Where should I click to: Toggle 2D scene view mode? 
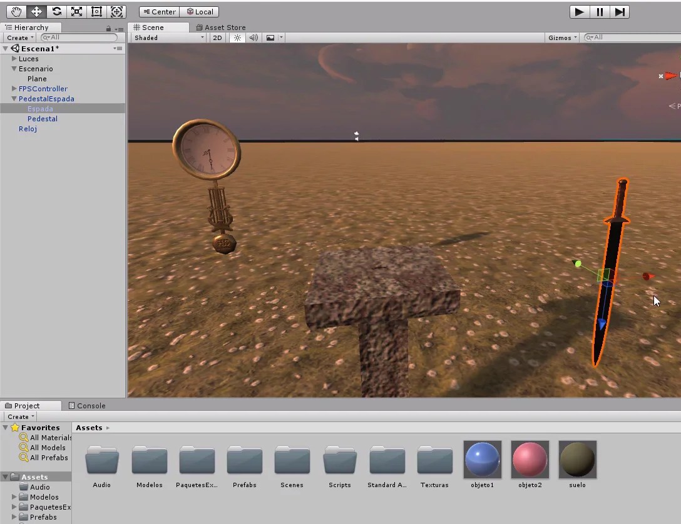[x=217, y=38]
